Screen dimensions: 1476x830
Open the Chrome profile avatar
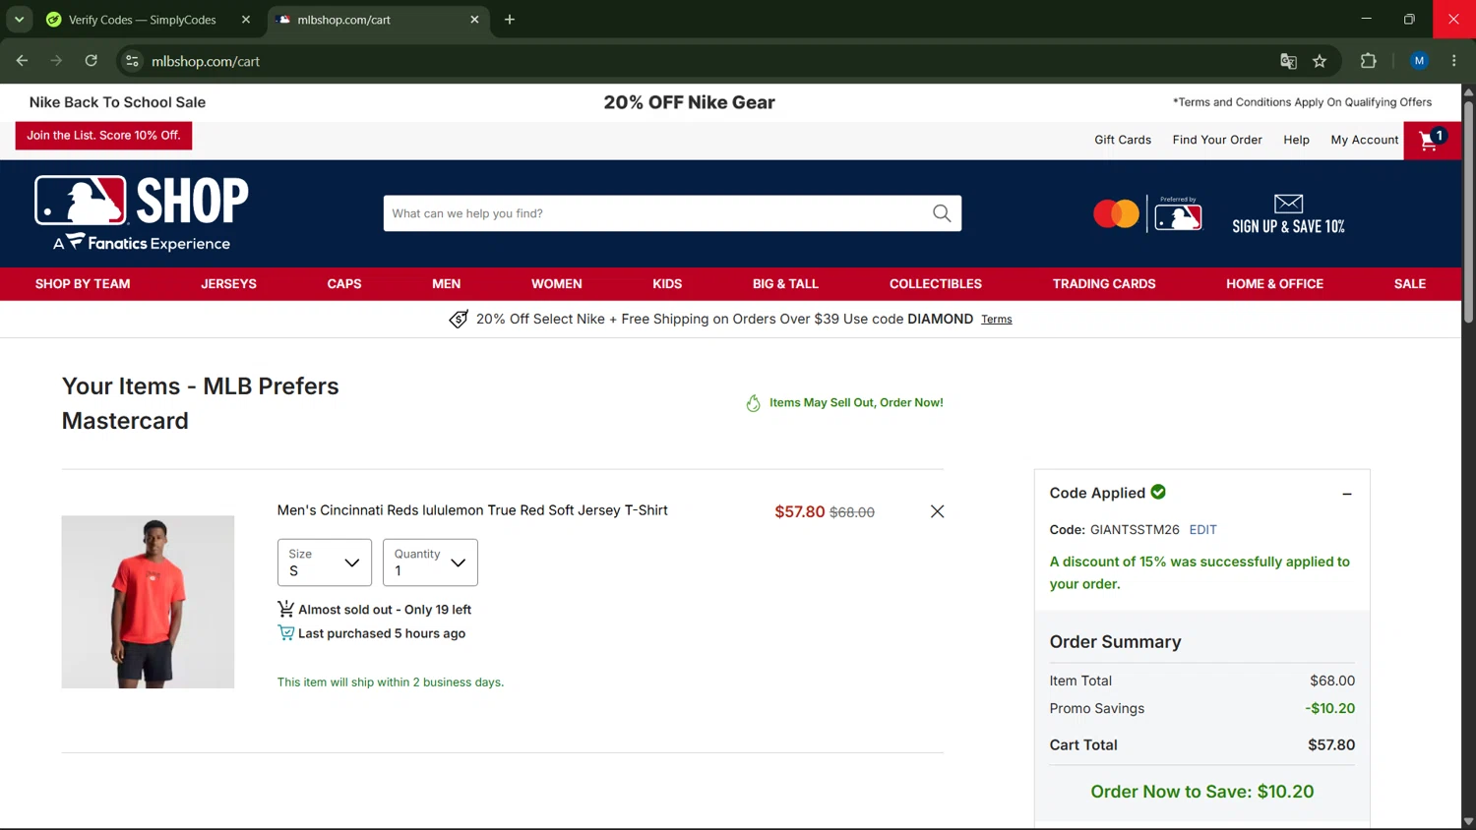tap(1419, 61)
